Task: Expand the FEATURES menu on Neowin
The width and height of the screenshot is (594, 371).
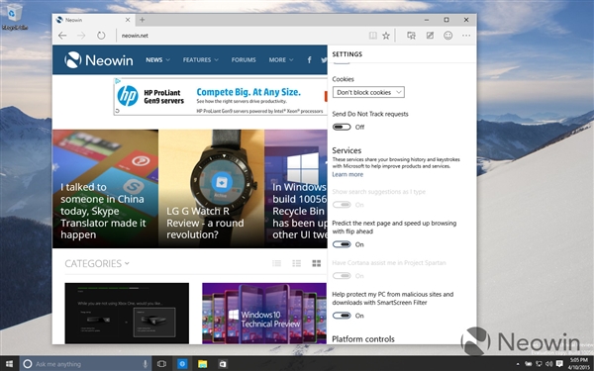Action: tap(200, 59)
